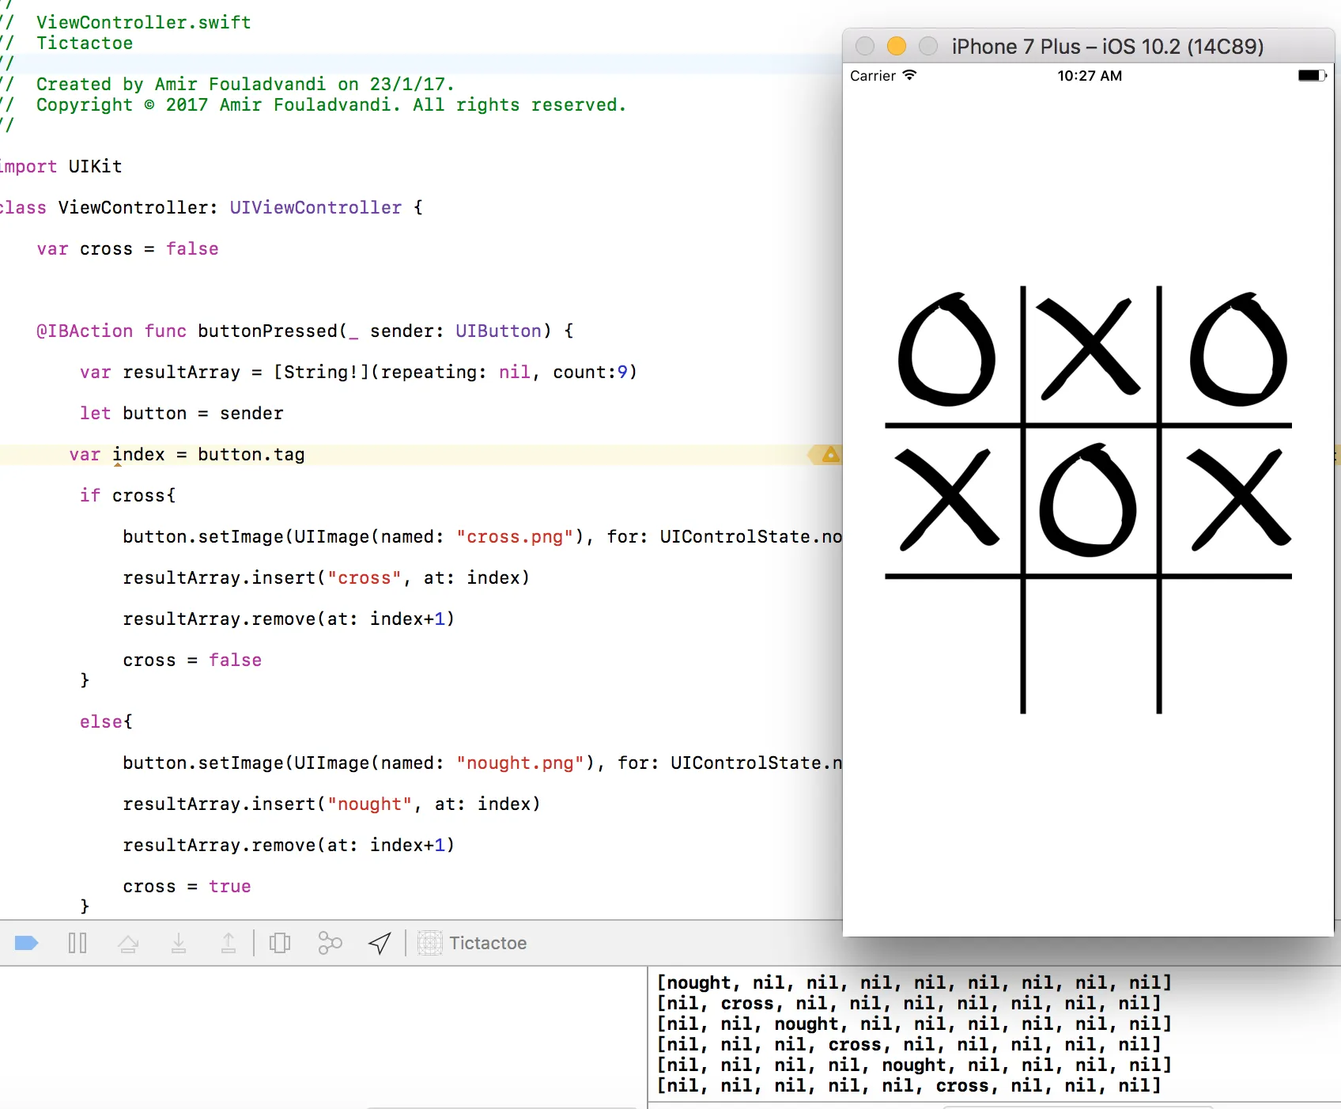Click the Step Over debug icon
This screenshot has width=1341, height=1109.
[x=128, y=943]
